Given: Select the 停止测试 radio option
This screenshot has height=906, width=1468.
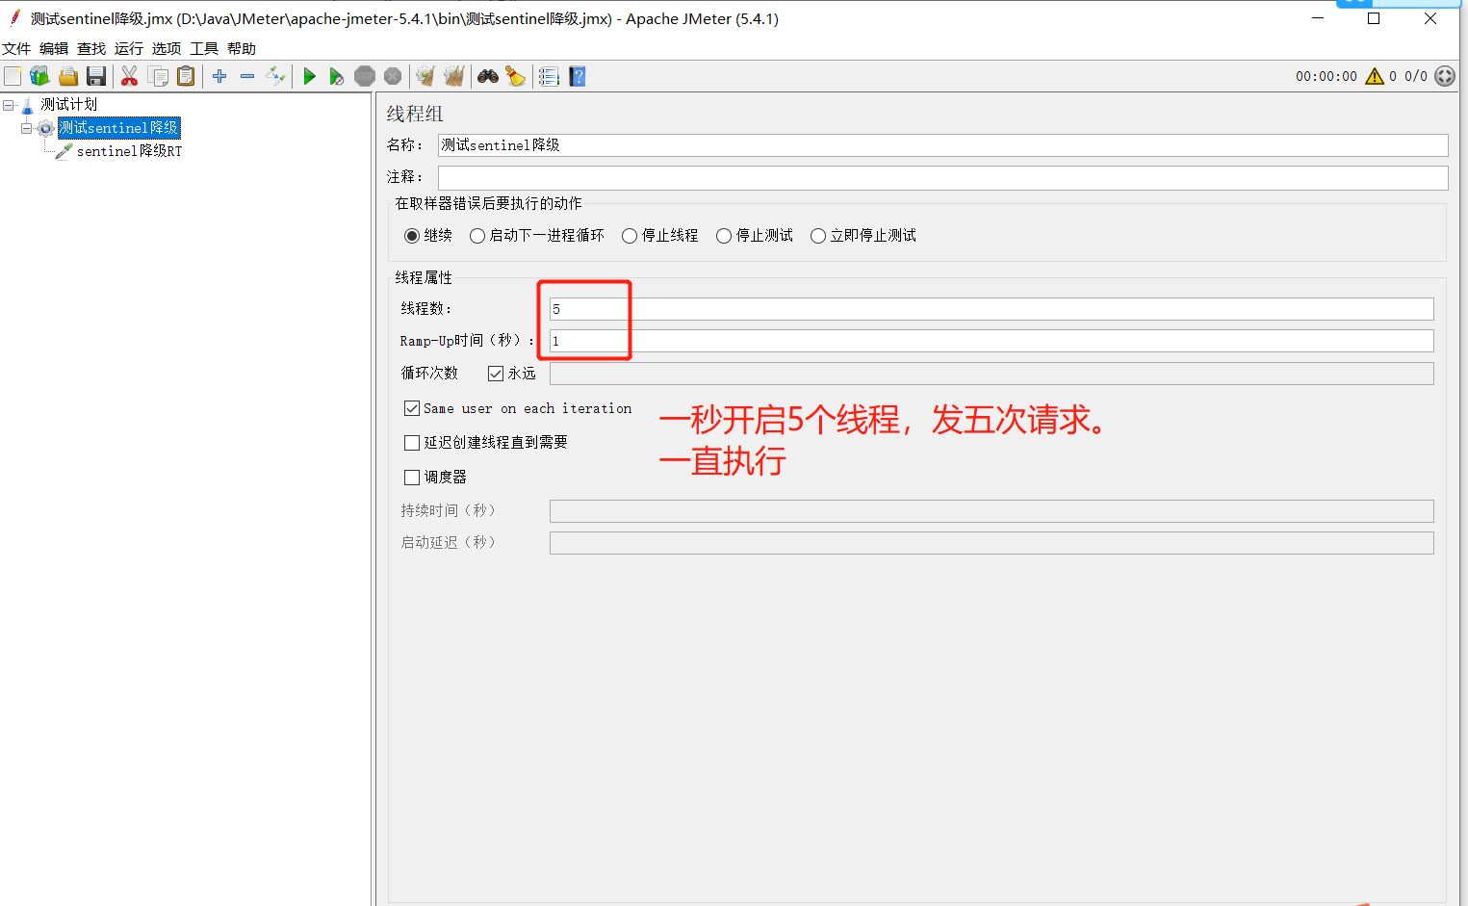Looking at the screenshot, I should click(x=724, y=236).
